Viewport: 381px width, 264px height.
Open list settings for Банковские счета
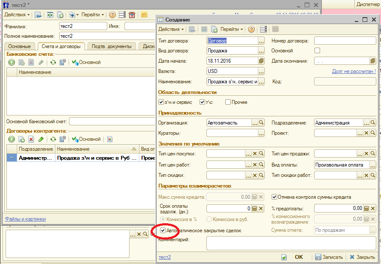tap(63, 63)
